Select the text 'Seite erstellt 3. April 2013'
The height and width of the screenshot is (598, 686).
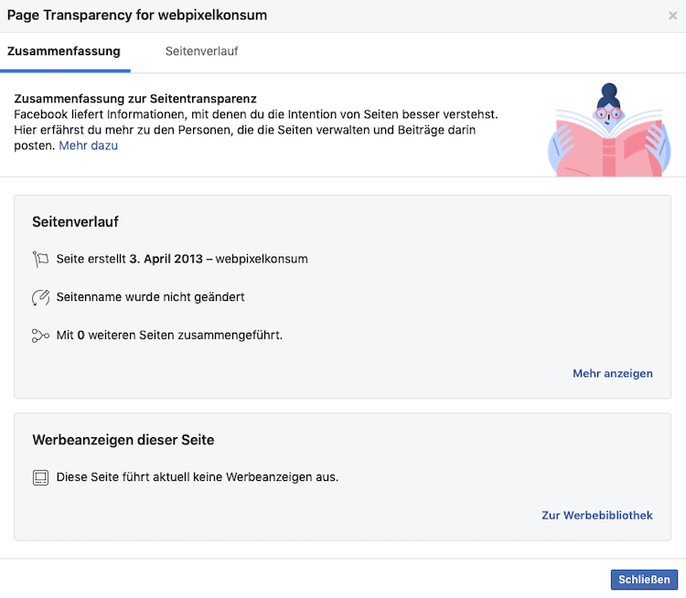coord(130,259)
